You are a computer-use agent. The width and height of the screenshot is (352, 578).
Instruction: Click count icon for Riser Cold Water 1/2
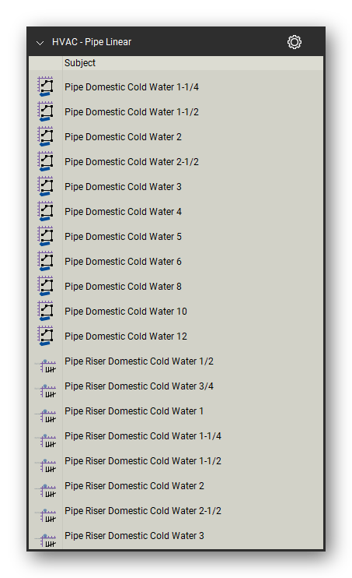click(46, 365)
